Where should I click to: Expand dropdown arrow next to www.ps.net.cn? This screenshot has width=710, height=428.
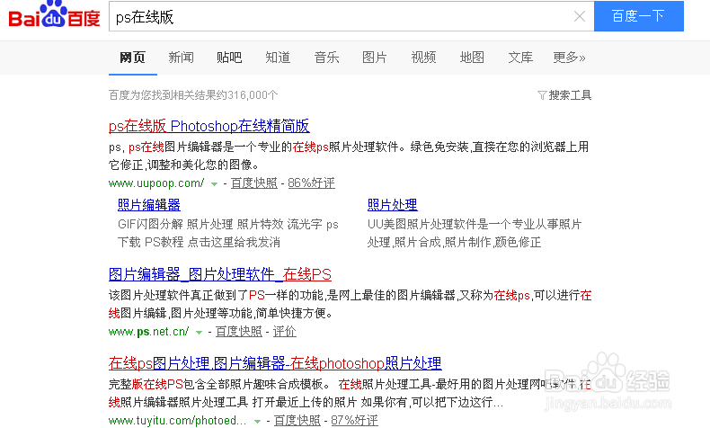point(199,333)
